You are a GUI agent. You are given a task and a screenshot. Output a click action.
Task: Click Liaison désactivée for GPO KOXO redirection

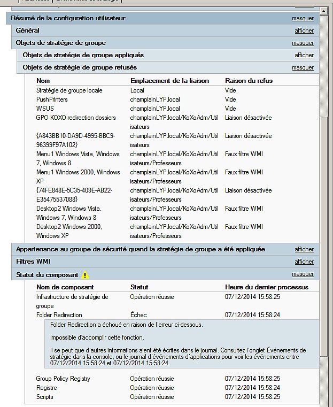pyautogui.click(x=248, y=118)
